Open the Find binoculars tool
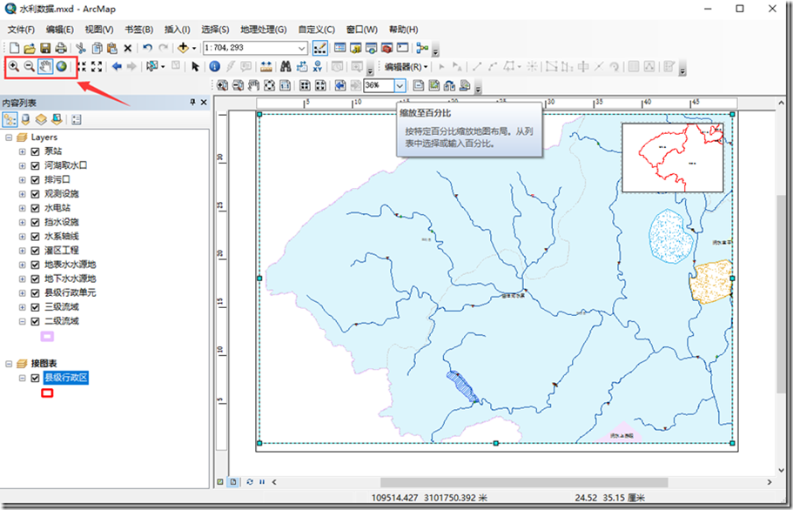This screenshot has width=793, height=510. pyautogui.click(x=286, y=66)
